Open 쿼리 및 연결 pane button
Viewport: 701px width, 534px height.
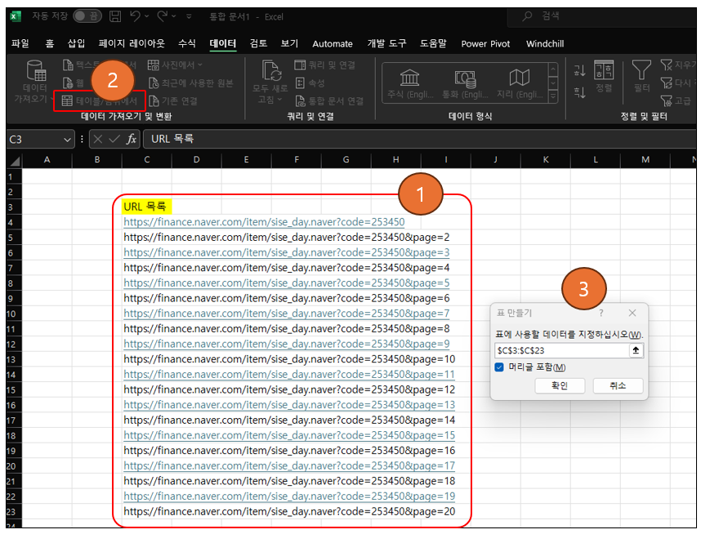pos(325,65)
